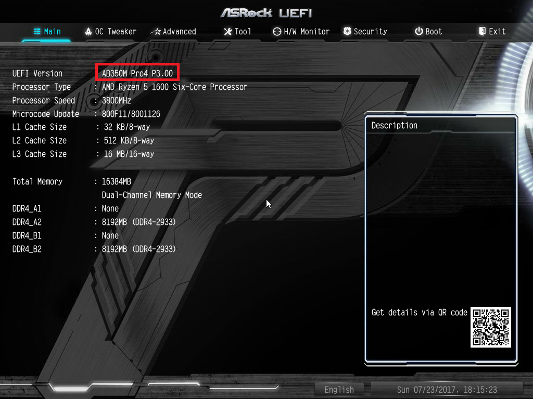Image resolution: width=533 pixels, height=399 pixels.
Task: Click the English language button
Action: click(339, 390)
